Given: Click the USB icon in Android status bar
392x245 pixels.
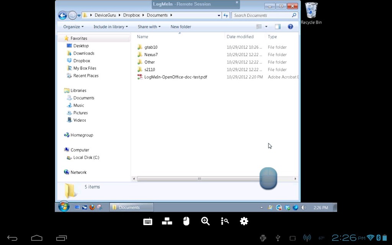Looking at the screenshot, I should click(x=278, y=238).
